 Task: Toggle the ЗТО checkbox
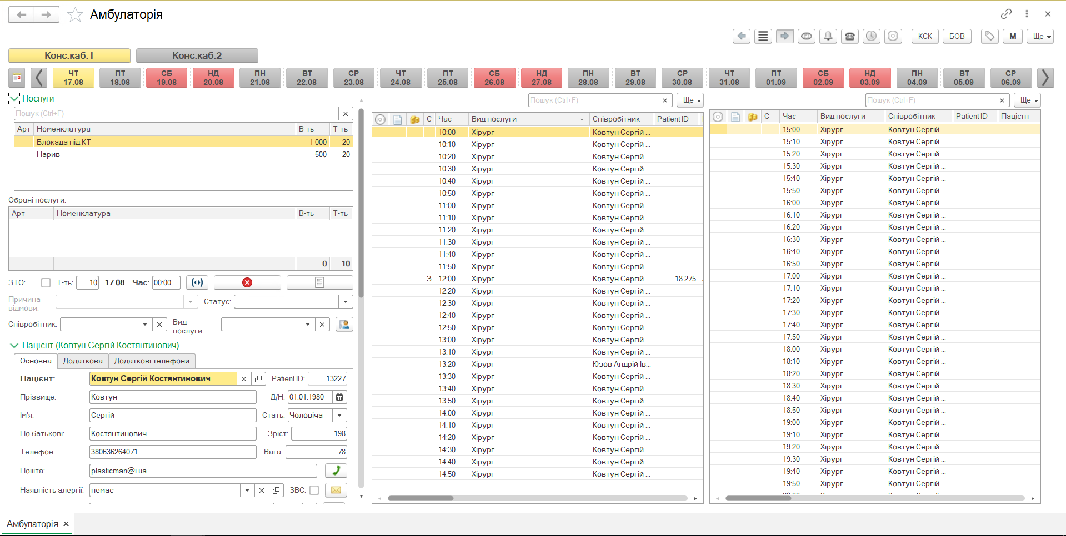coord(46,282)
